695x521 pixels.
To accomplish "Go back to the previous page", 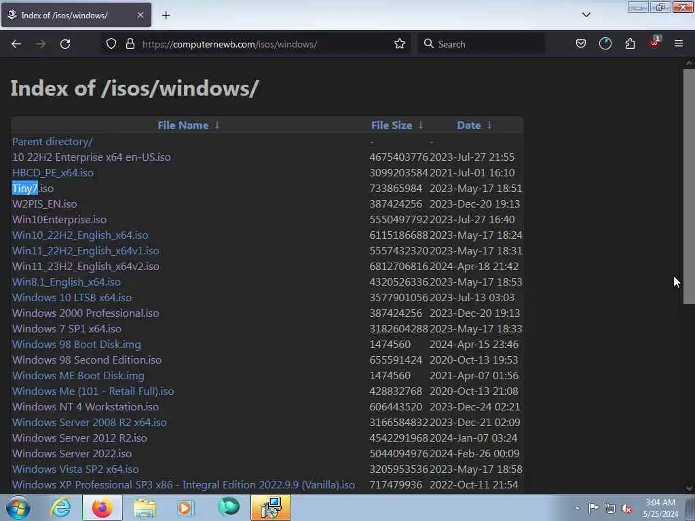I will tap(16, 44).
